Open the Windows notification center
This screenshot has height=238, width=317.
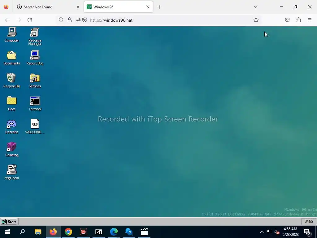point(307,232)
